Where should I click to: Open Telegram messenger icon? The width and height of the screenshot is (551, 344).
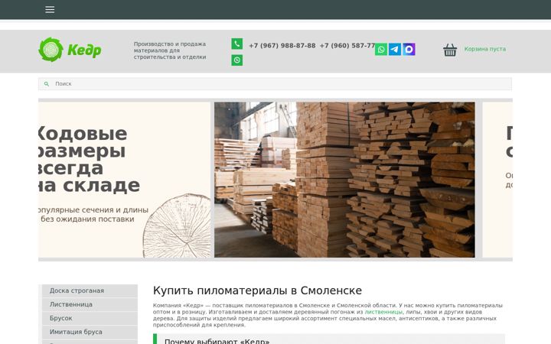pyautogui.click(x=395, y=50)
